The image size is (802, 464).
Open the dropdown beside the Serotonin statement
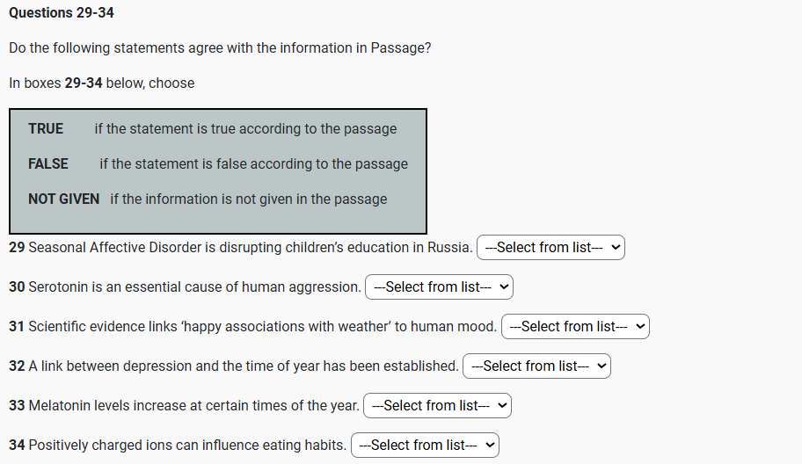click(x=439, y=287)
